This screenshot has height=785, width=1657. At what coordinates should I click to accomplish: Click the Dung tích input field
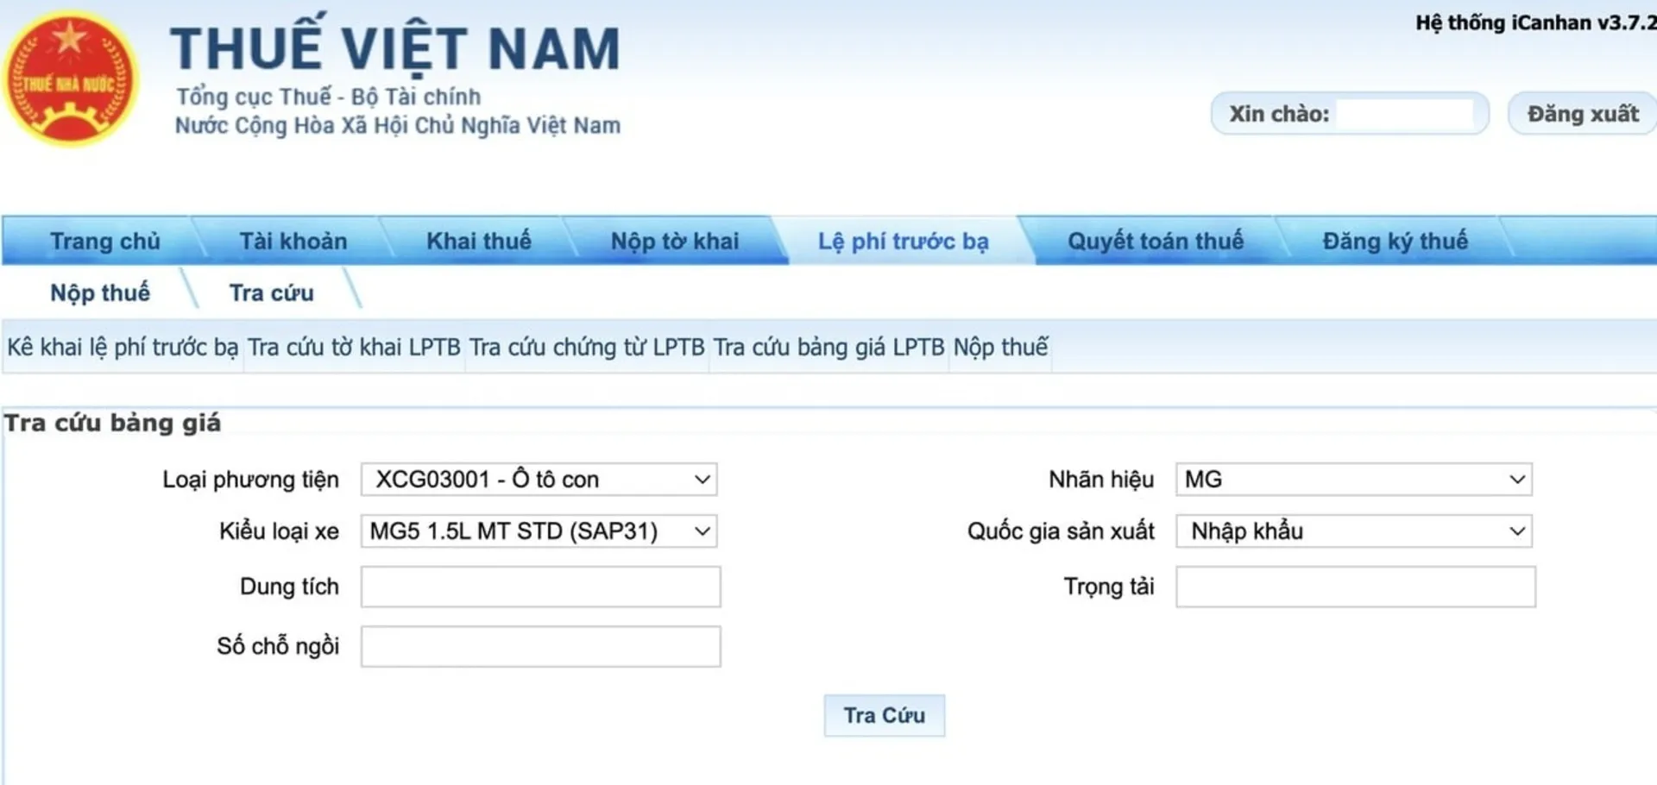pyautogui.click(x=539, y=587)
